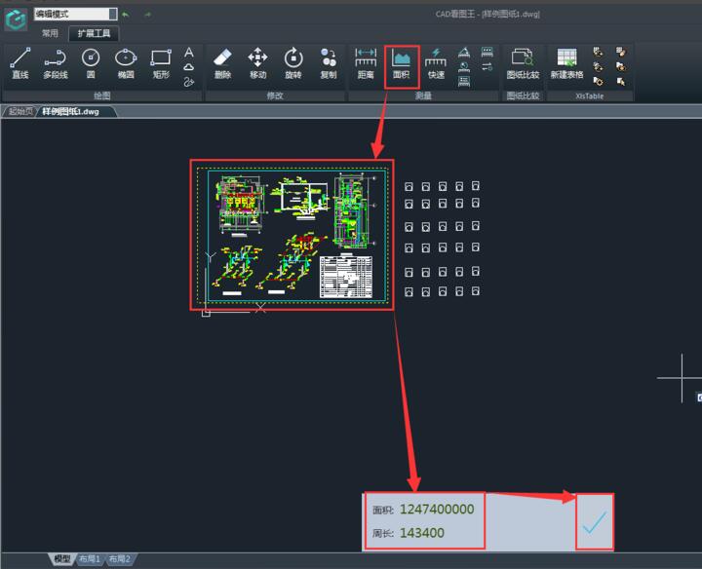Click the redo arrow button
Image resolution: width=702 pixels, height=569 pixels.
pyautogui.click(x=148, y=15)
